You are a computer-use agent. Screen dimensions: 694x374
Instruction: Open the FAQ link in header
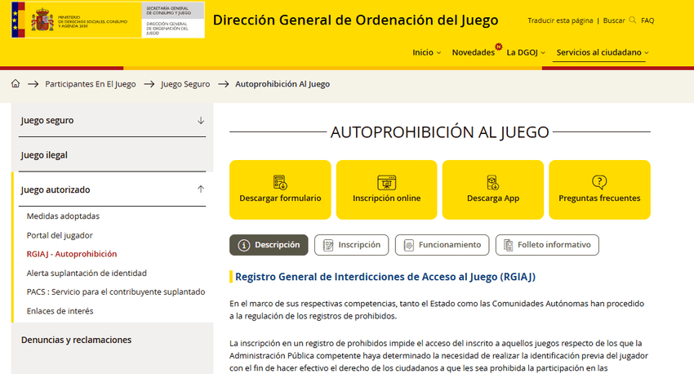(647, 20)
